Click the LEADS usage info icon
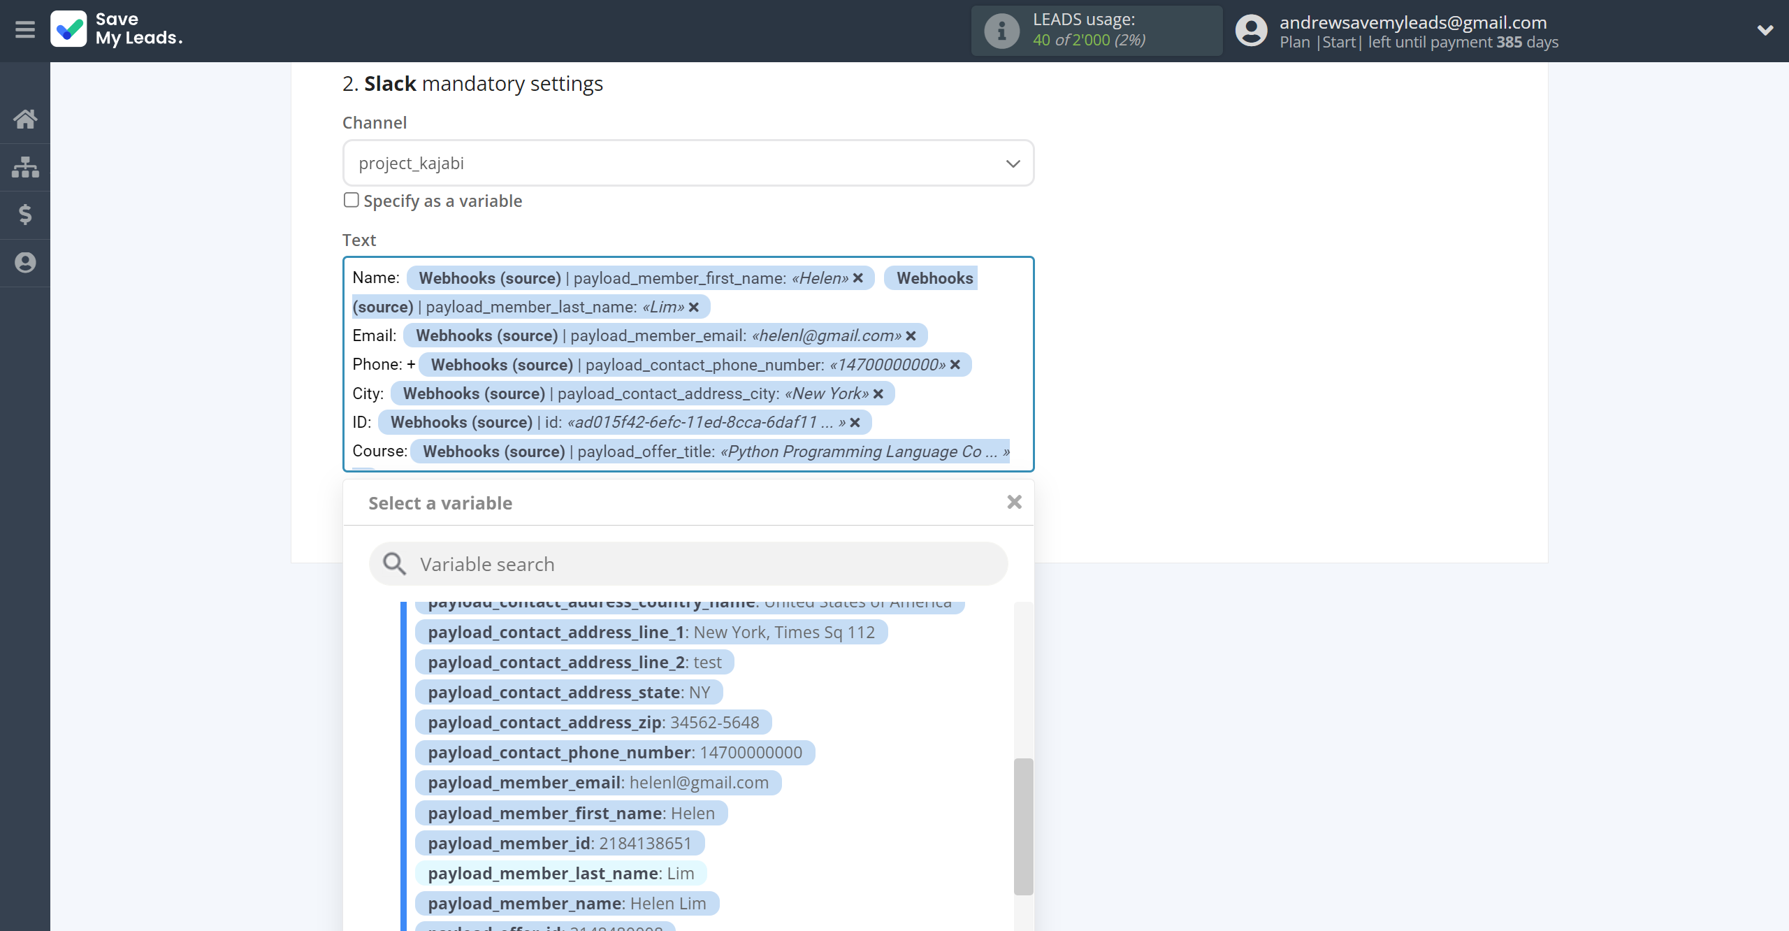Screen dimensions: 1789x931 click(1001, 31)
